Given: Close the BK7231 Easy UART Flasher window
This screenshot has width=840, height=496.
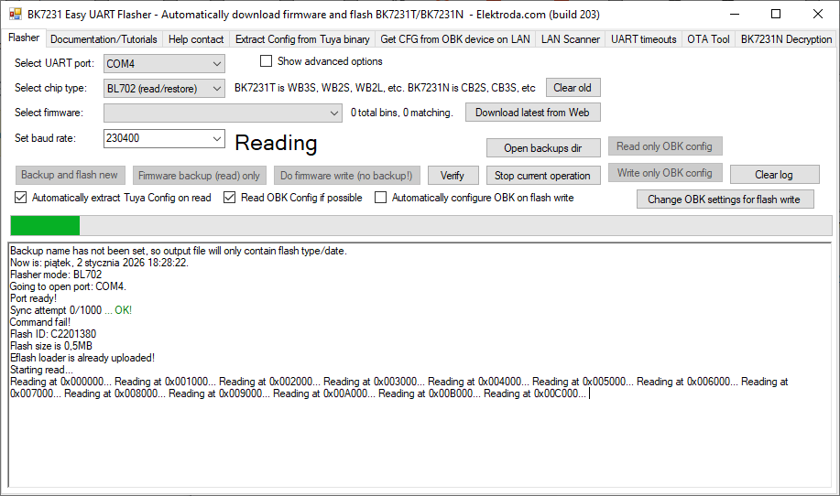Looking at the screenshot, I should pyautogui.click(x=817, y=14).
